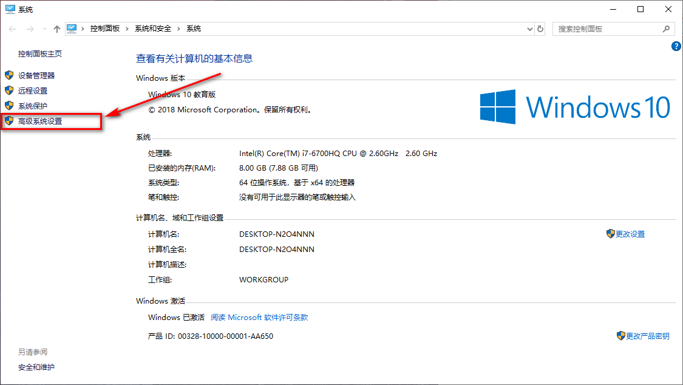Click the forward navigation arrow
The image size is (683, 385).
(30, 29)
